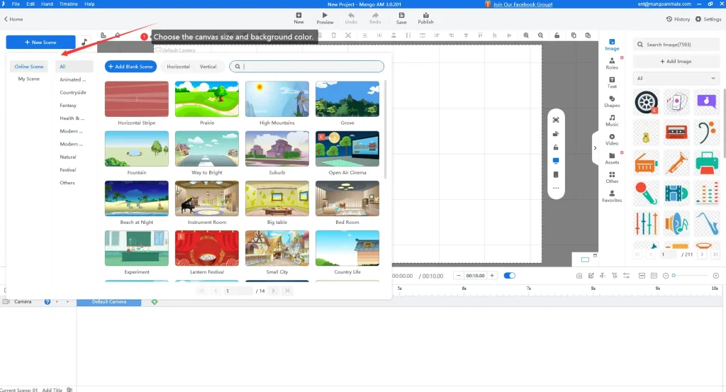Click the Publish icon
Viewport: 726px width, 392px height.
[425, 16]
